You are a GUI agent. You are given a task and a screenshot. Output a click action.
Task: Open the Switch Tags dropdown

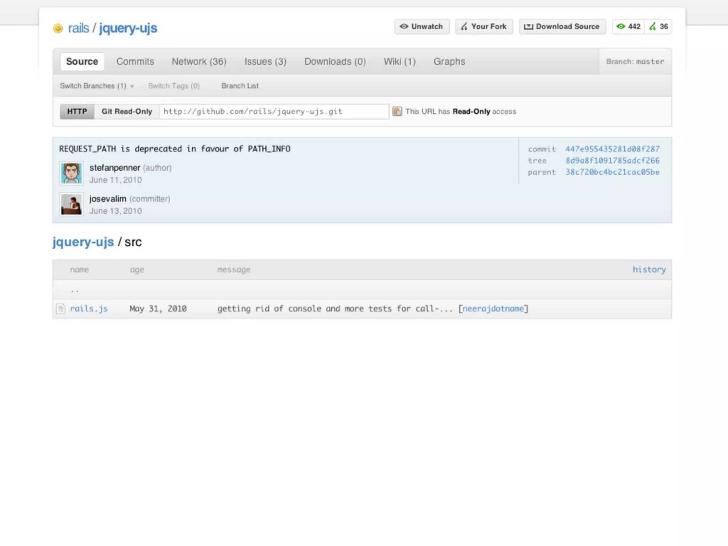click(174, 86)
